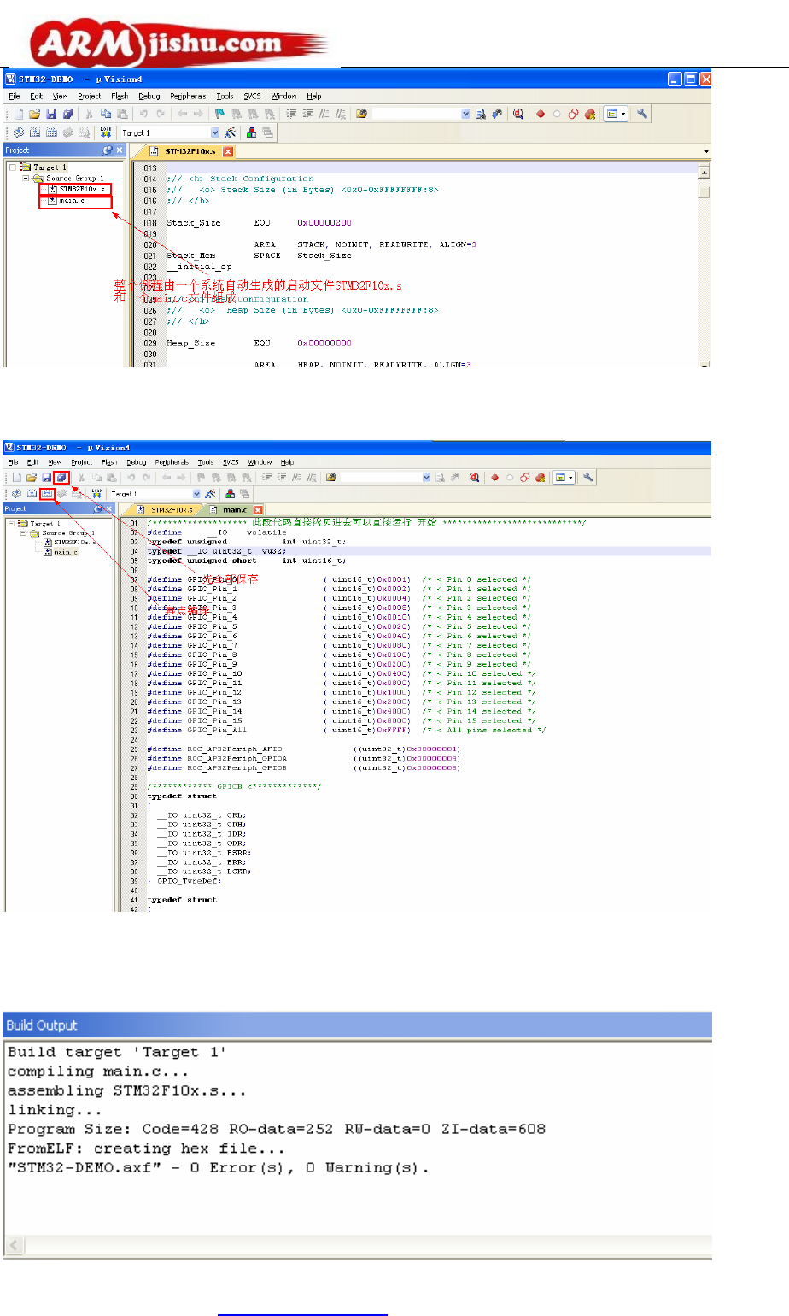Open Target 1 dropdown in lower toolbar
The width and height of the screenshot is (789, 1316).
pyautogui.click(x=197, y=494)
